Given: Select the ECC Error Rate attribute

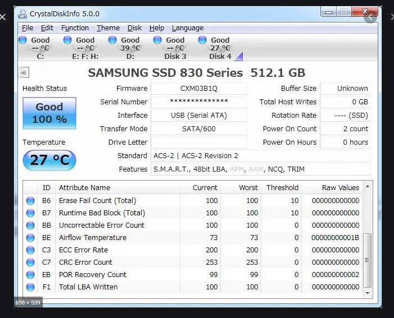Looking at the screenshot, I should (83, 250).
